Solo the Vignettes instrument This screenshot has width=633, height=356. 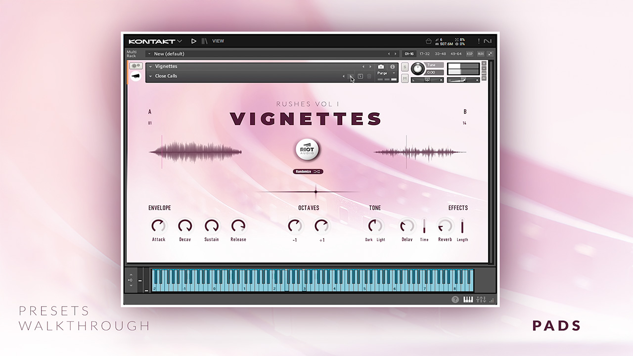coord(405,67)
